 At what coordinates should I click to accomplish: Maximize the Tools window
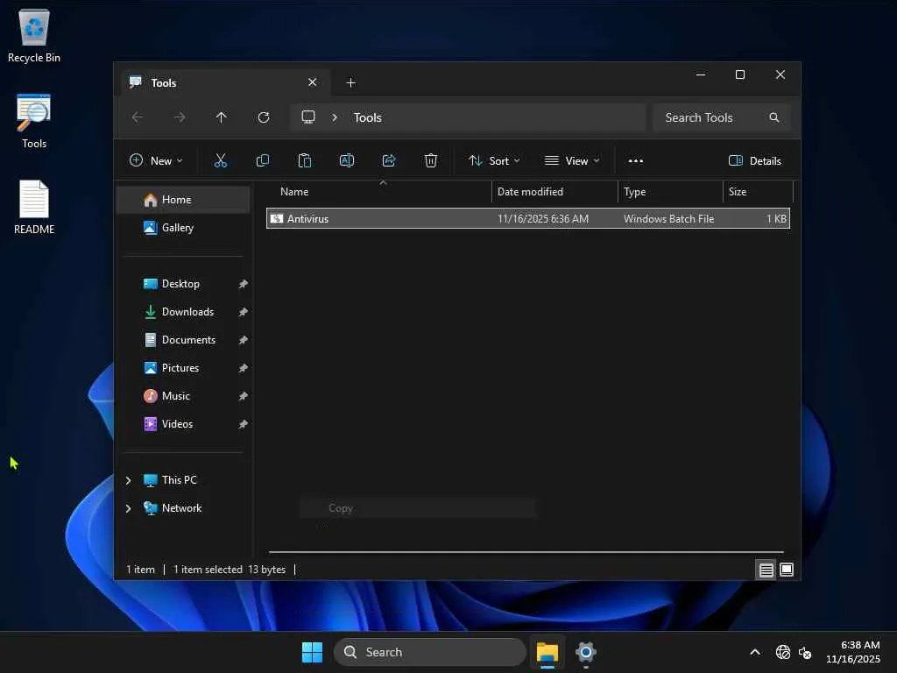pyautogui.click(x=740, y=75)
